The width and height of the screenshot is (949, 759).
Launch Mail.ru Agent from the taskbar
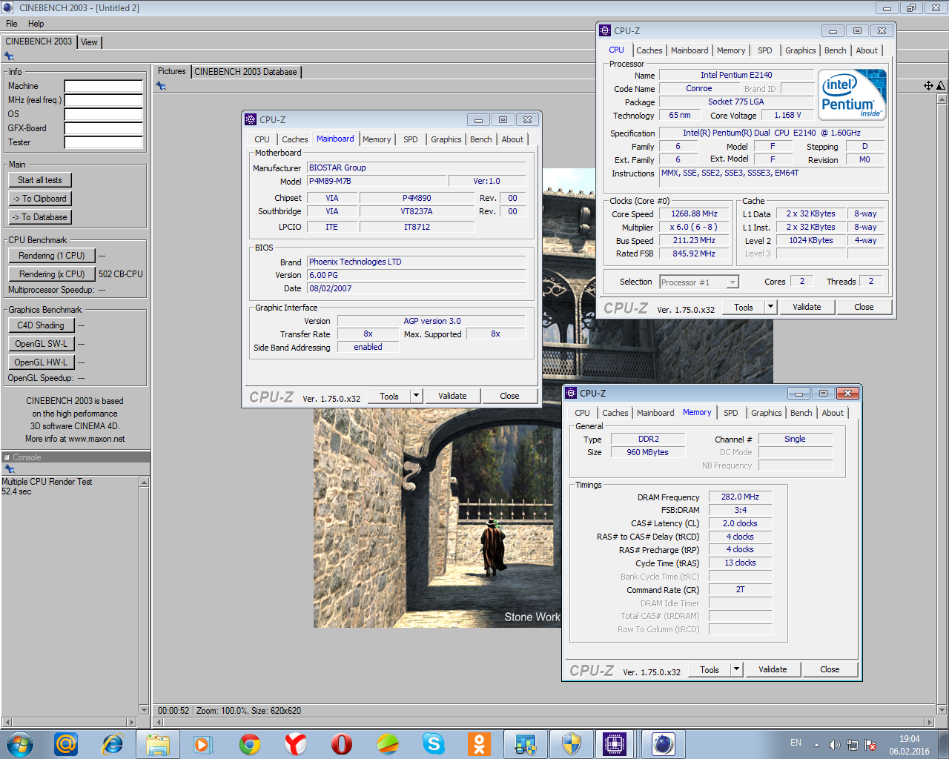point(66,743)
